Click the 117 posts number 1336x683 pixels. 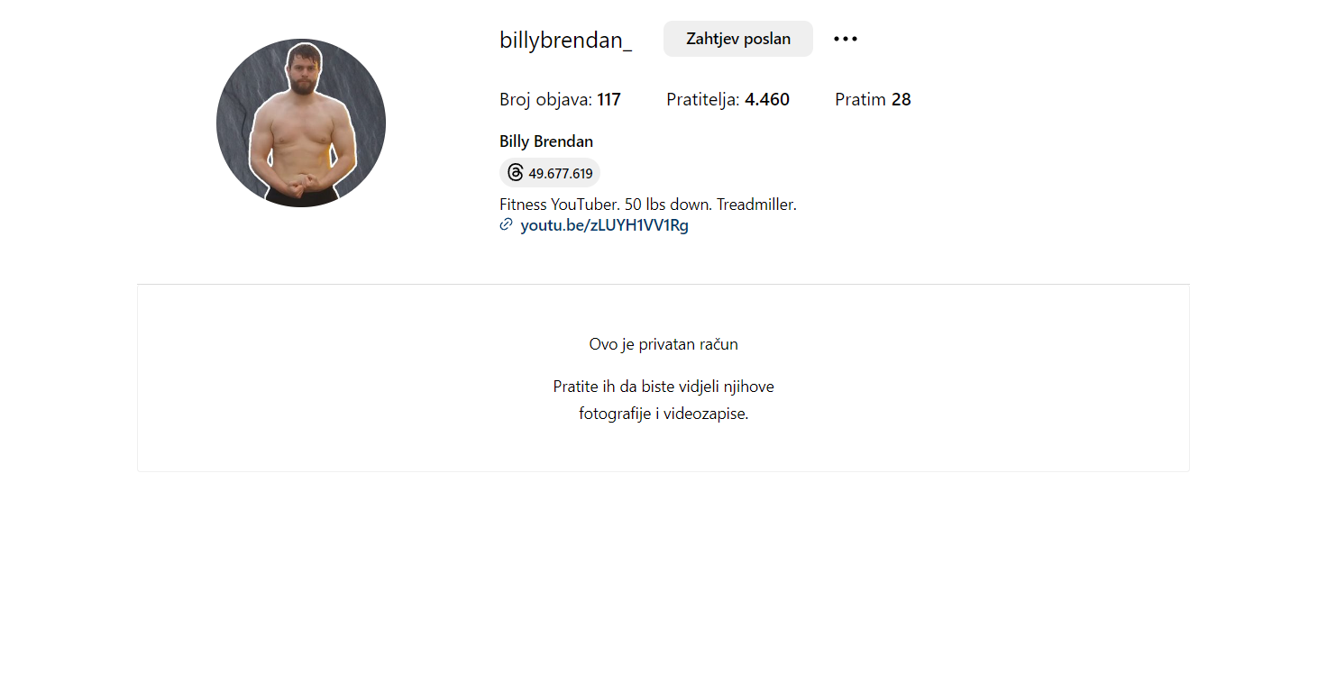click(609, 100)
